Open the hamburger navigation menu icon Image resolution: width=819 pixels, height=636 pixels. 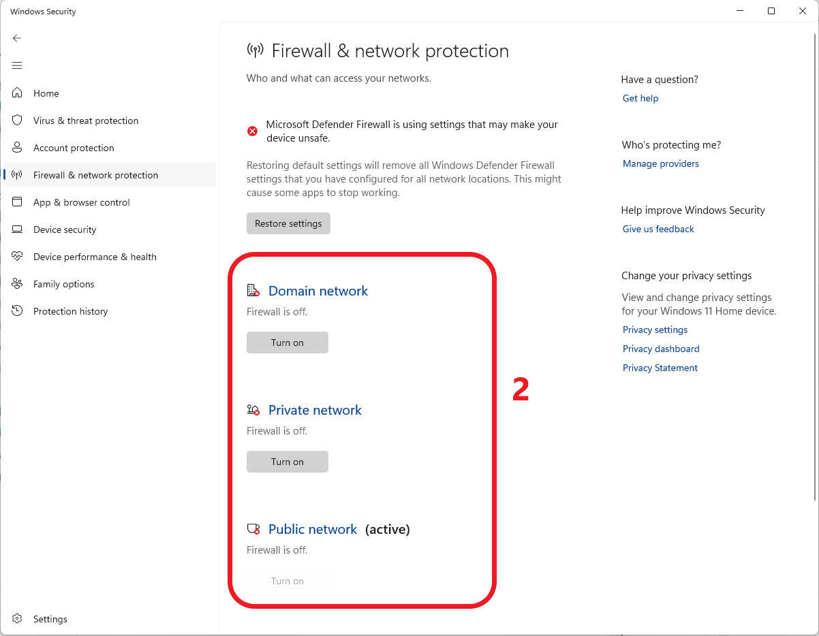tap(17, 65)
